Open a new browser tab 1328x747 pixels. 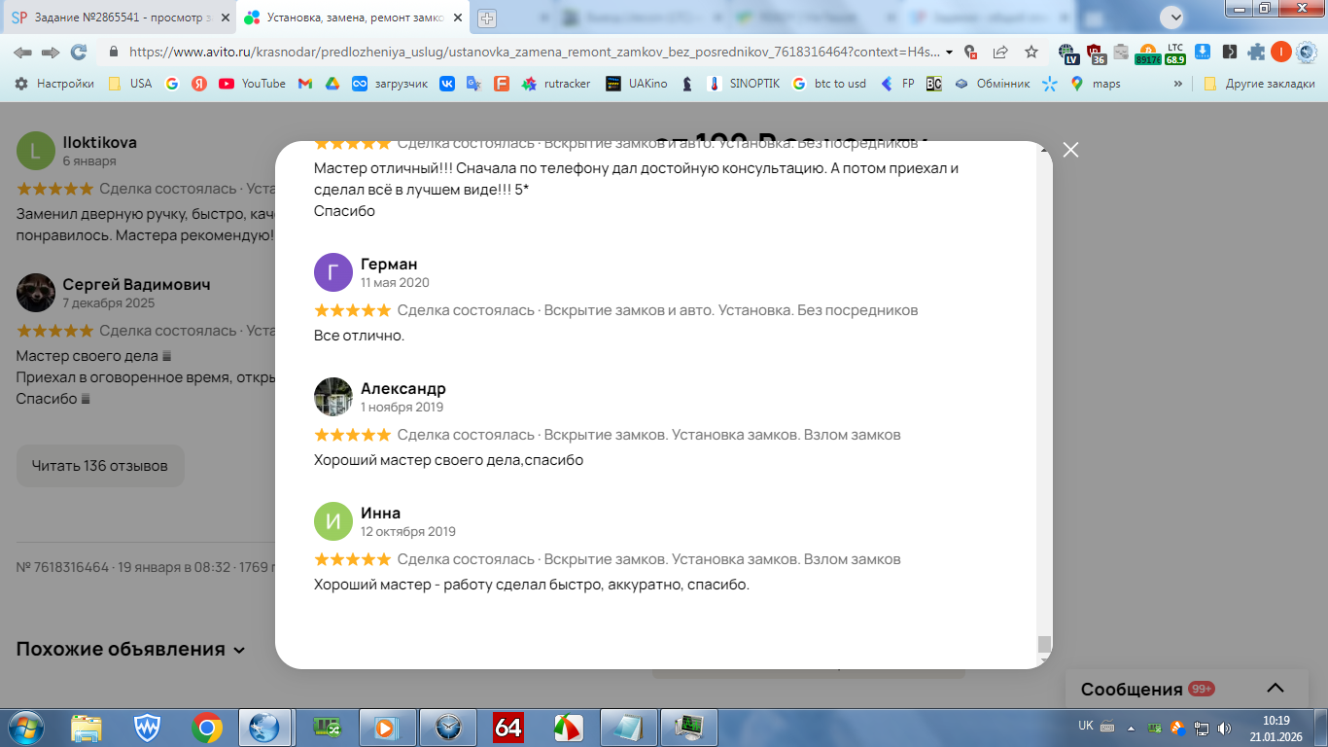pyautogui.click(x=486, y=18)
